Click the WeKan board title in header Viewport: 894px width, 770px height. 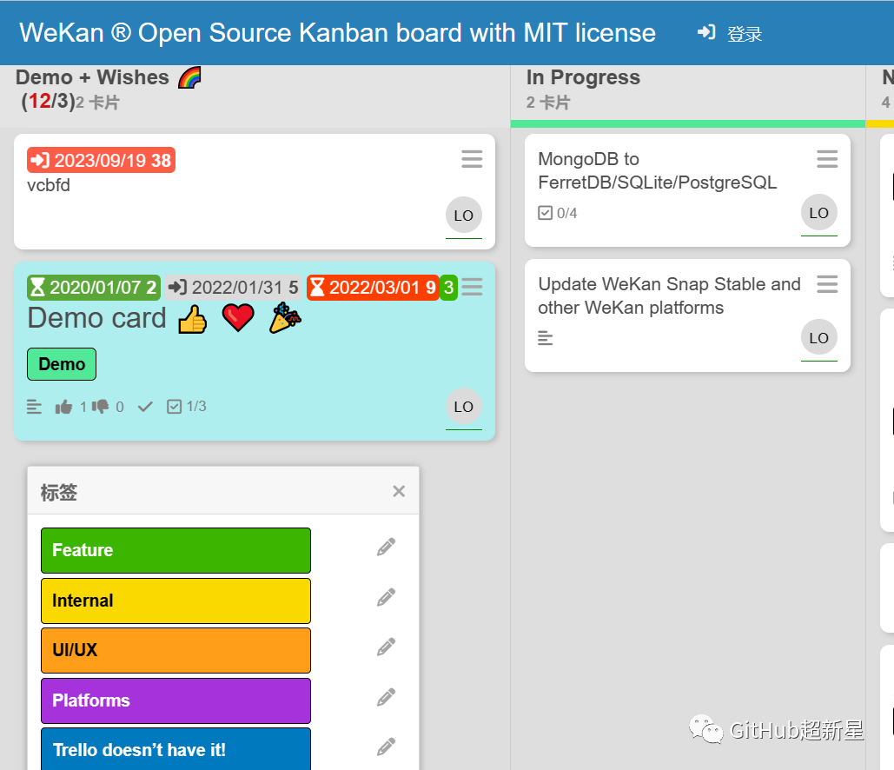[x=337, y=32]
